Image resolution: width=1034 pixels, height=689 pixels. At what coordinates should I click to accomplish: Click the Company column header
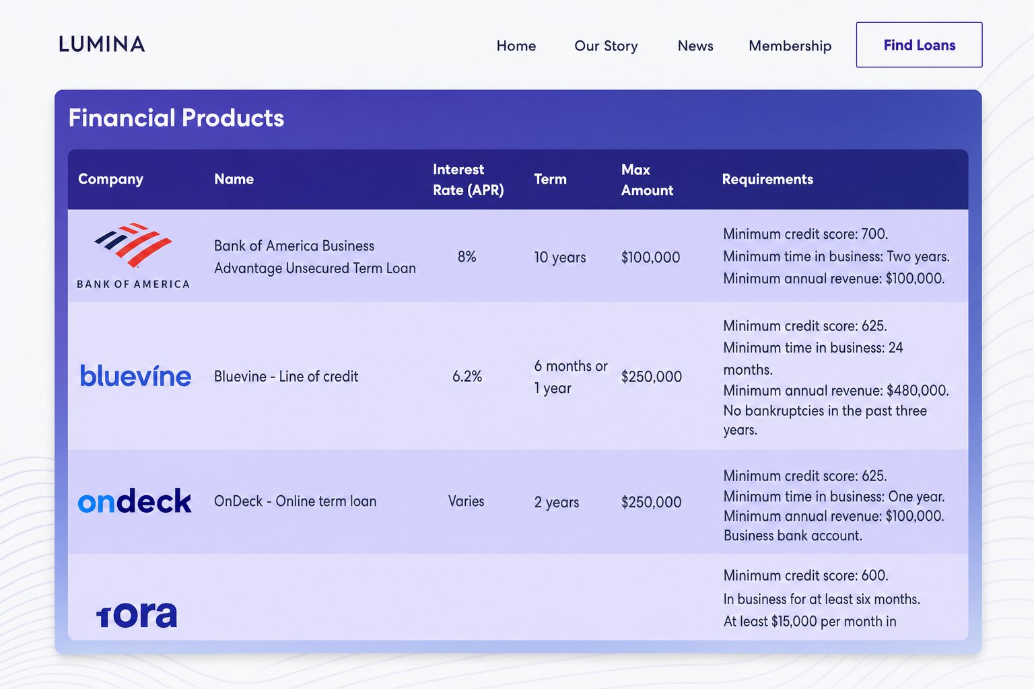pyautogui.click(x=111, y=179)
